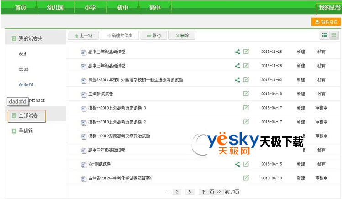
Task: Open paper 王坤测试试卷
Action: (100, 94)
